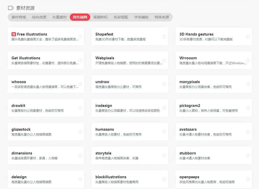
Task: Open the 综合资源 tab
Action: [39, 17]
